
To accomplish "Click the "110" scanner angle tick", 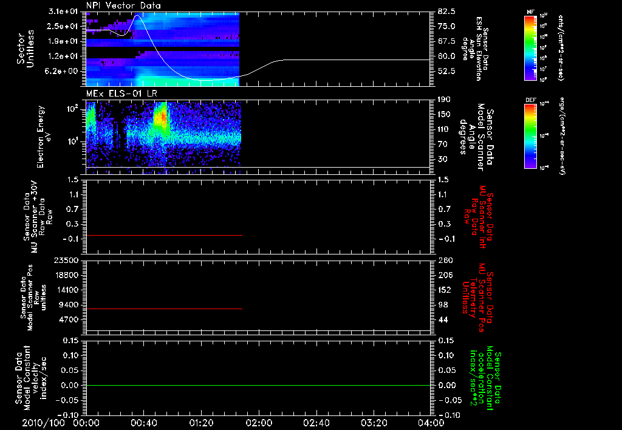I will point(445,129).
